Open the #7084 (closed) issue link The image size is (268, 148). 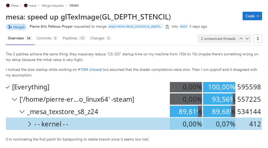coord(90,69)
